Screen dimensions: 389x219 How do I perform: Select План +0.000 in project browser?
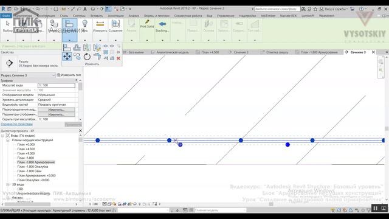[26, 145]
